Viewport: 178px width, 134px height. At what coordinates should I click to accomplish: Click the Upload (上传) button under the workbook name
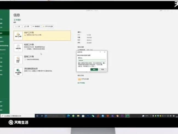coord(18,26)
